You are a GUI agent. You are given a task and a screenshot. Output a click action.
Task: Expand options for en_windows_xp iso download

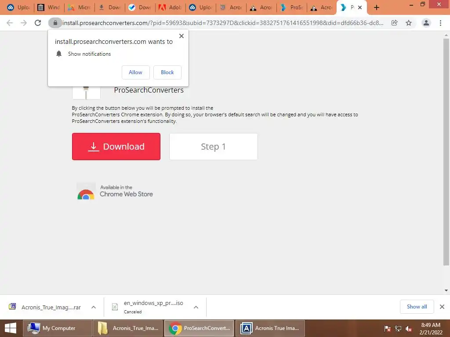click(196, 307)
